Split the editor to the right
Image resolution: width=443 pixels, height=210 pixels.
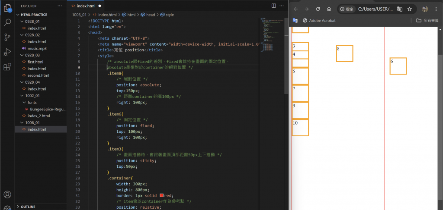click(274, 6)
